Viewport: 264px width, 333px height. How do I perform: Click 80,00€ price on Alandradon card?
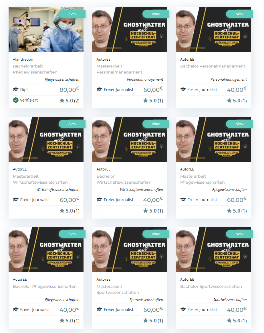69,90
